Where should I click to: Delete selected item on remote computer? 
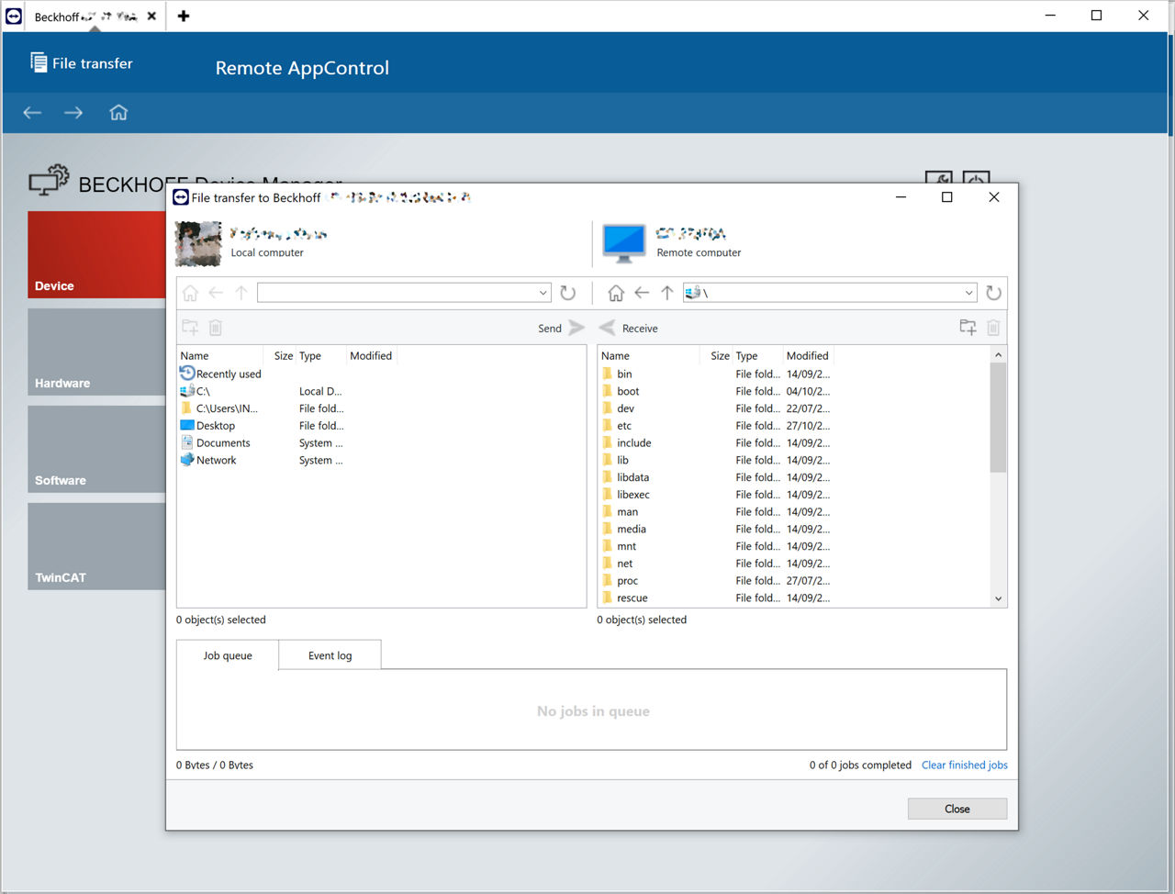993,328
